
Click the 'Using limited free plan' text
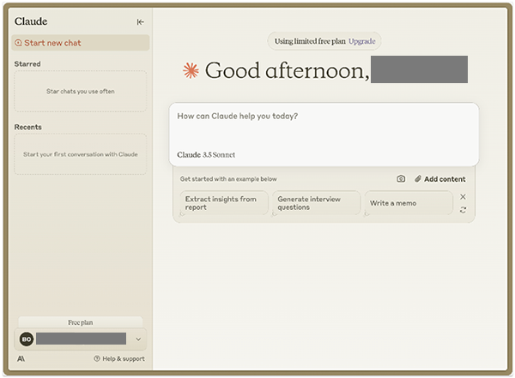(310, 41)
